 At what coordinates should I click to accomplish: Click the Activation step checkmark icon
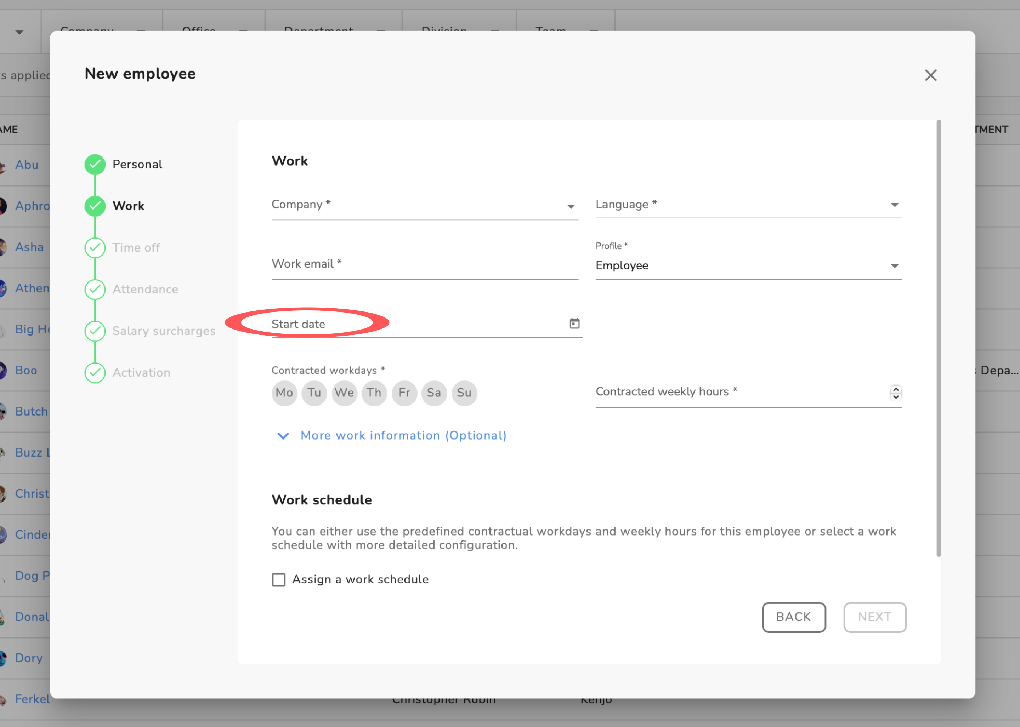pos(95,372)
